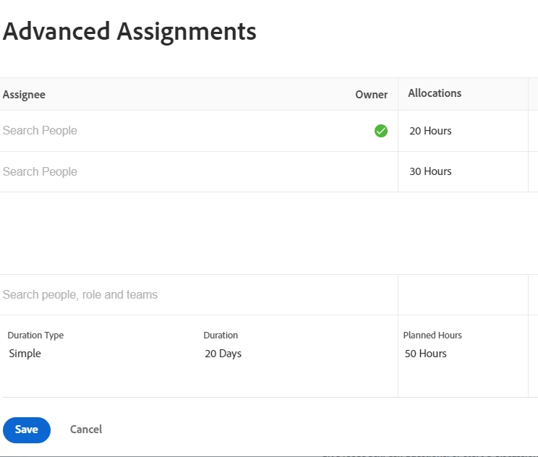Click the 20 Days duration value
Image resolution: width=538 pixels, height=457 pixels.
(223, 354)
